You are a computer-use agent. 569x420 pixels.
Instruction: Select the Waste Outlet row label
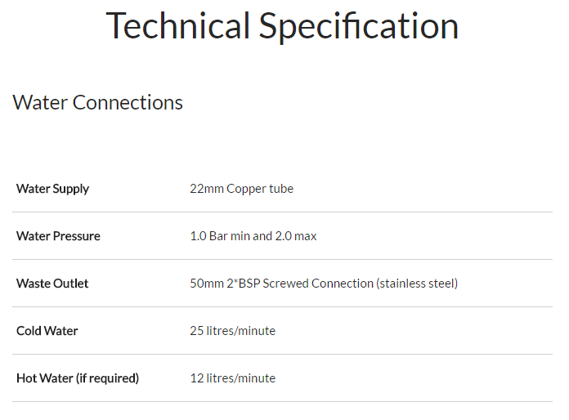tap(52, 284)
